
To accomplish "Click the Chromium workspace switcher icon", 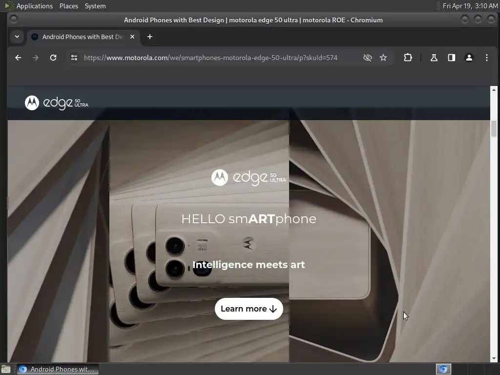I will click(443, 369).
